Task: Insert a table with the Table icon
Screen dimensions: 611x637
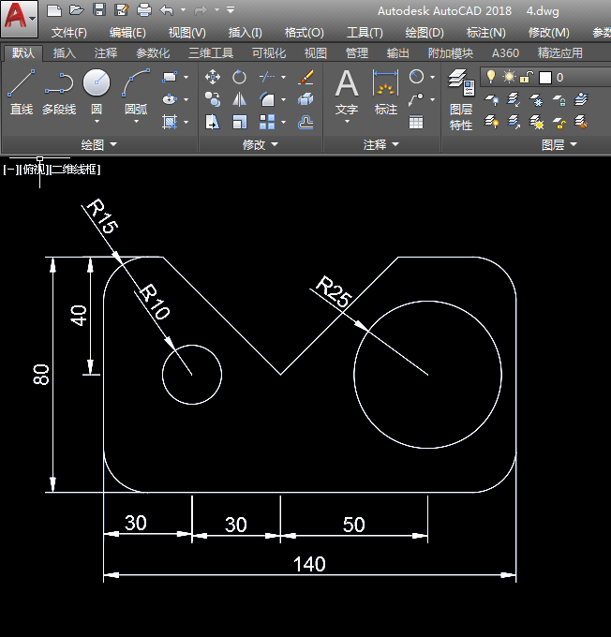Action: (416, 122)
